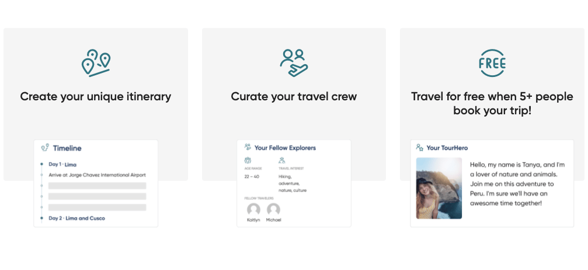Click the Travel Interest hiker icon
This screenshot has height=270, width=588.
pos(282,160)
